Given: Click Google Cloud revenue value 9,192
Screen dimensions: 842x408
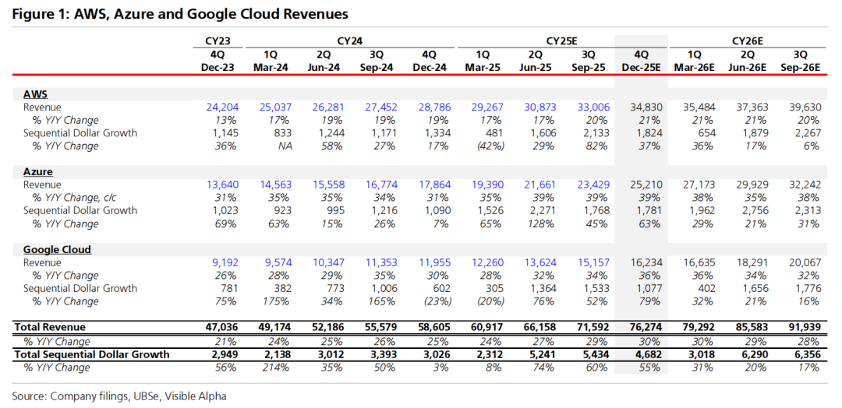Looking at the screenshot, I should pos(225,262).
